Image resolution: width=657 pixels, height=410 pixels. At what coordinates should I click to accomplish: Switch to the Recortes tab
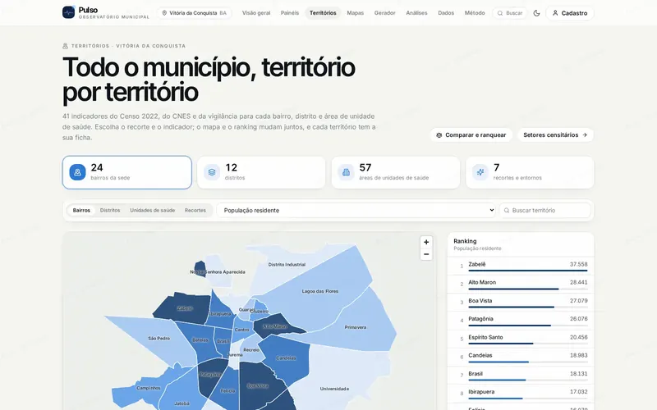tap(195, 210)
